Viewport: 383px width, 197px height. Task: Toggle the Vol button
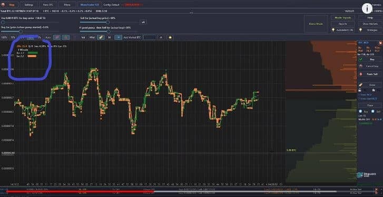(83, 37)
